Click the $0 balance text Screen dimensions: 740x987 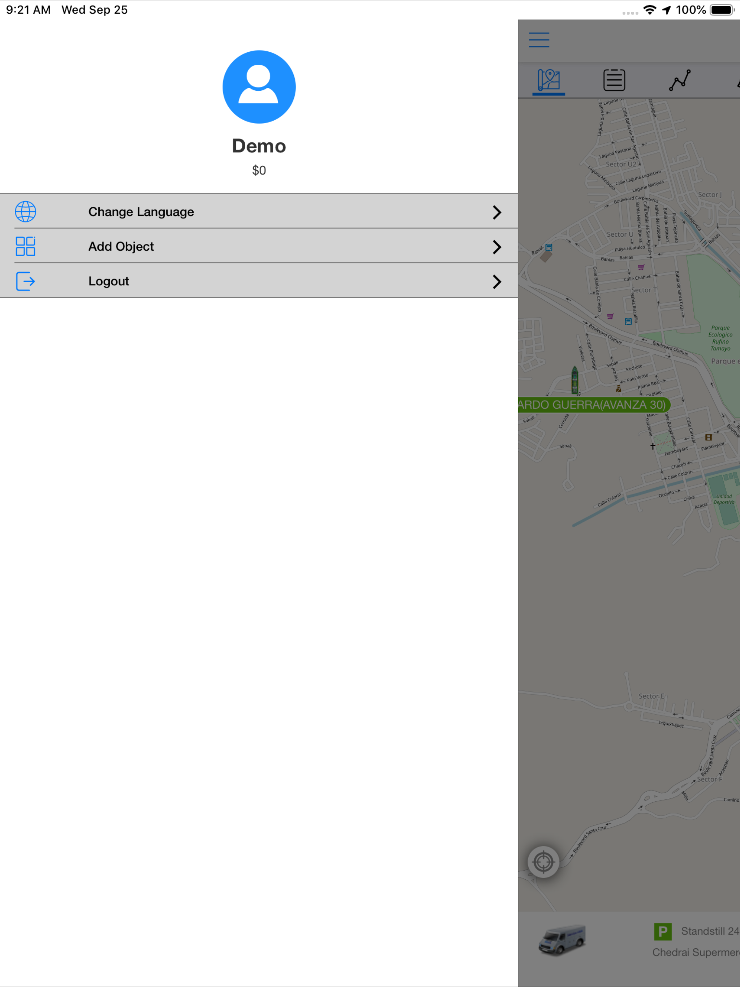(259, 171)
